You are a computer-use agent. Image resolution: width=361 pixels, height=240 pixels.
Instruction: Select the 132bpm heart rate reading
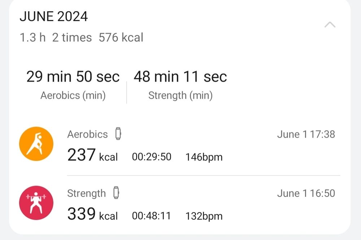(204, 216)
